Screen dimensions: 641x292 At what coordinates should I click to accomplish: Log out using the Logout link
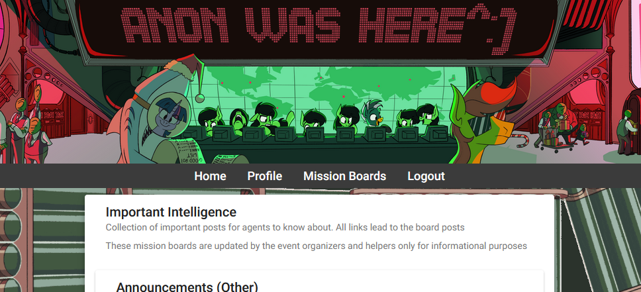tap(426, 176)
